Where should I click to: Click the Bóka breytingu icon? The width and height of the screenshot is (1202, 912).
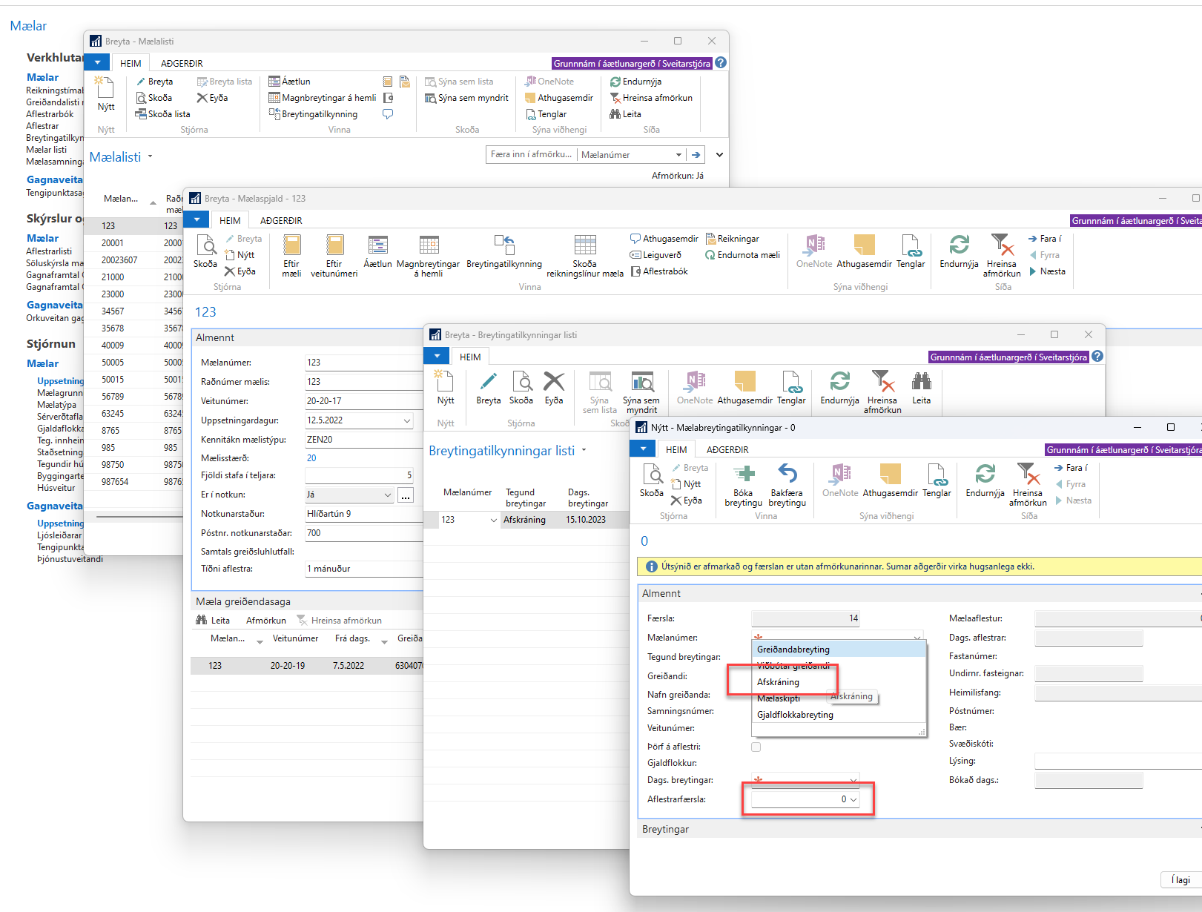743,475
